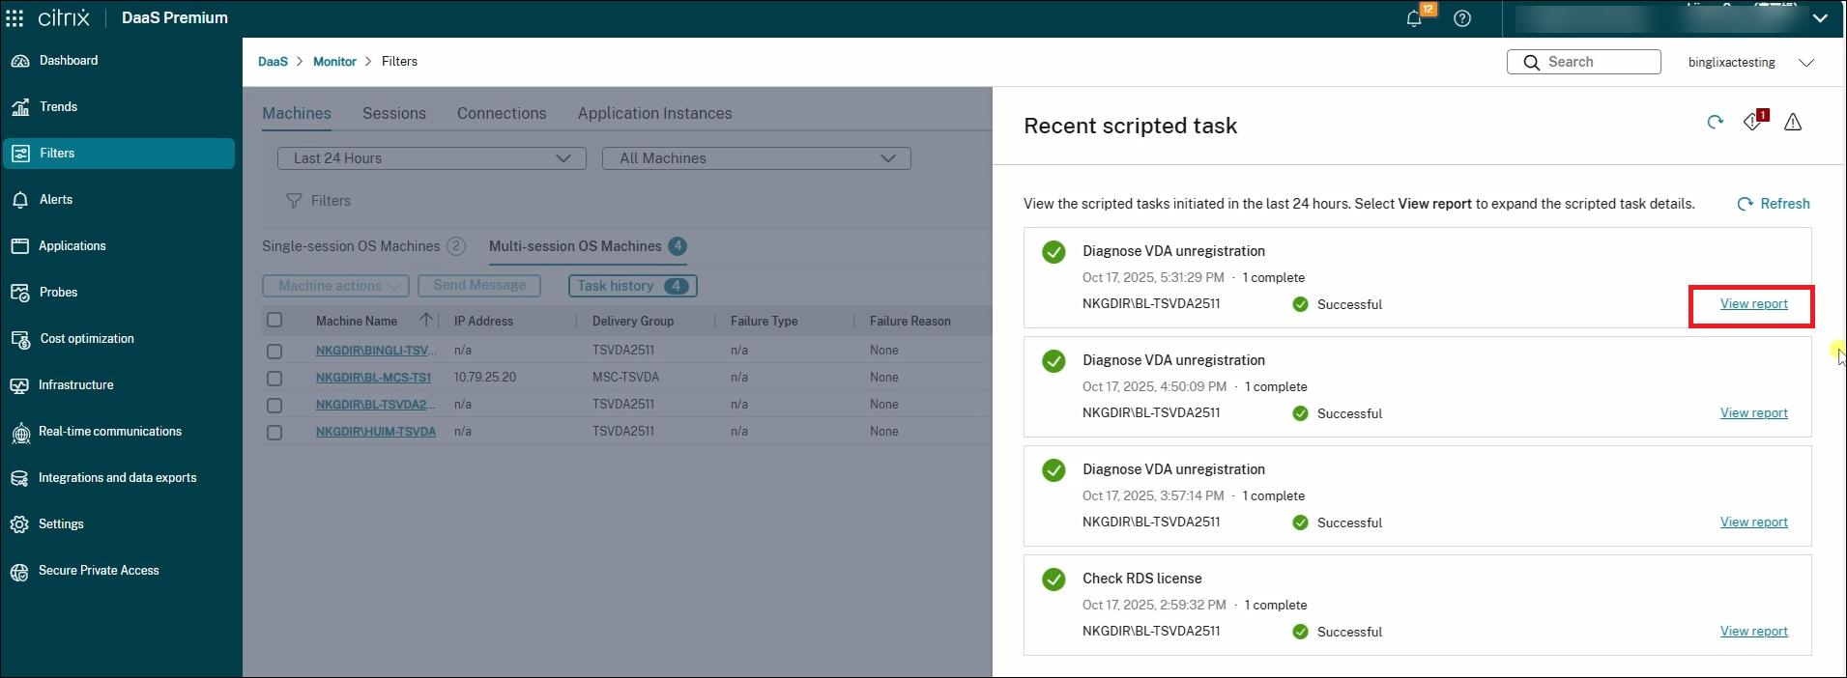This screenshot has height=678, width=1847.
Task: Switch to the Sessions tab
Action: [394, 113]
